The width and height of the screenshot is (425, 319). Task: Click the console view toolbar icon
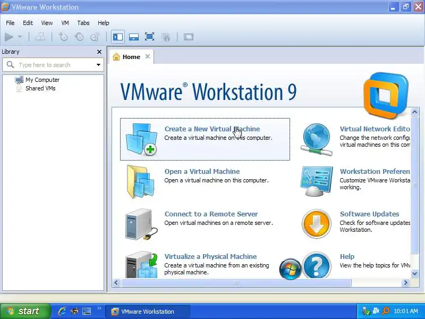189,37
